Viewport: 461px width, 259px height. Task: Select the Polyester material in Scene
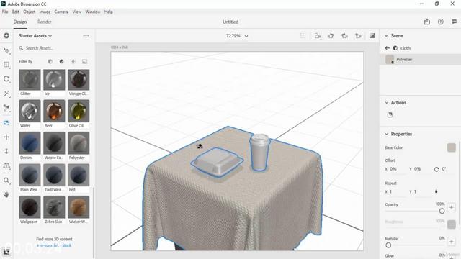[420, 59]
